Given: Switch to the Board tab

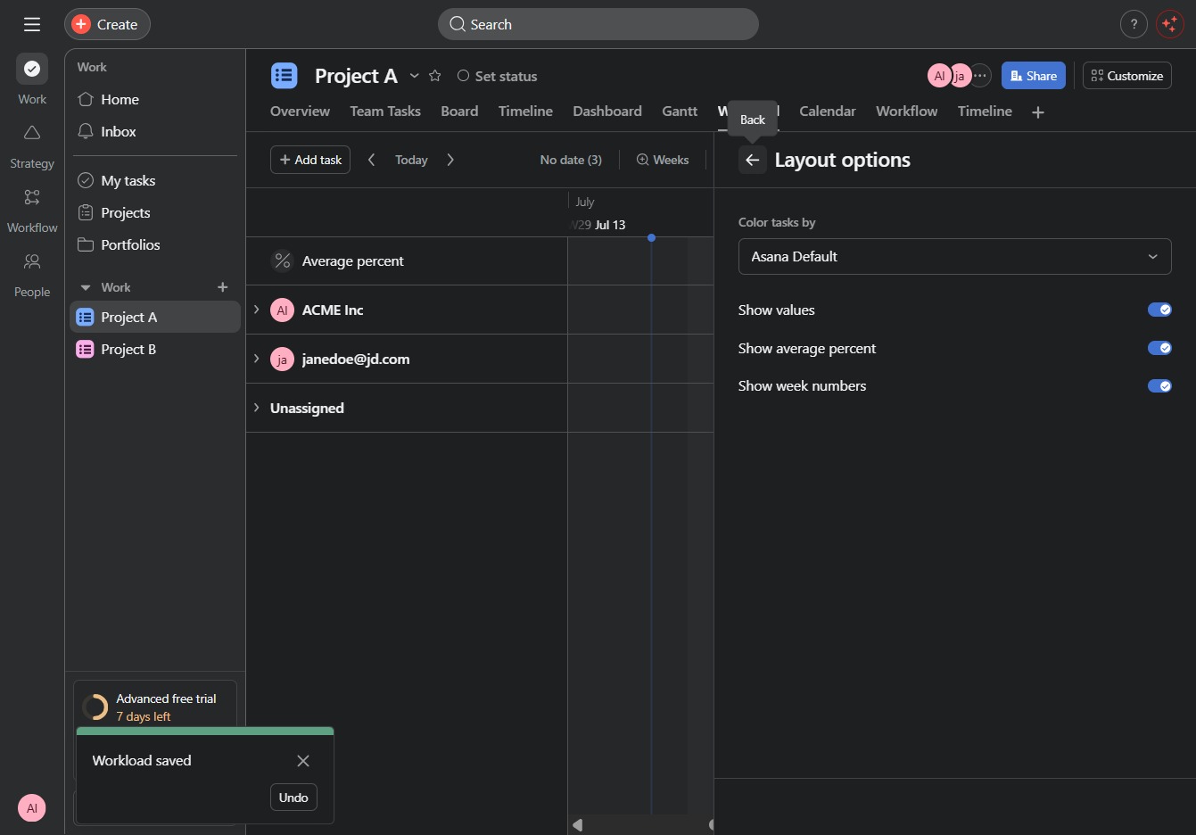Looking at the screenshot, I should pos(459,111).
